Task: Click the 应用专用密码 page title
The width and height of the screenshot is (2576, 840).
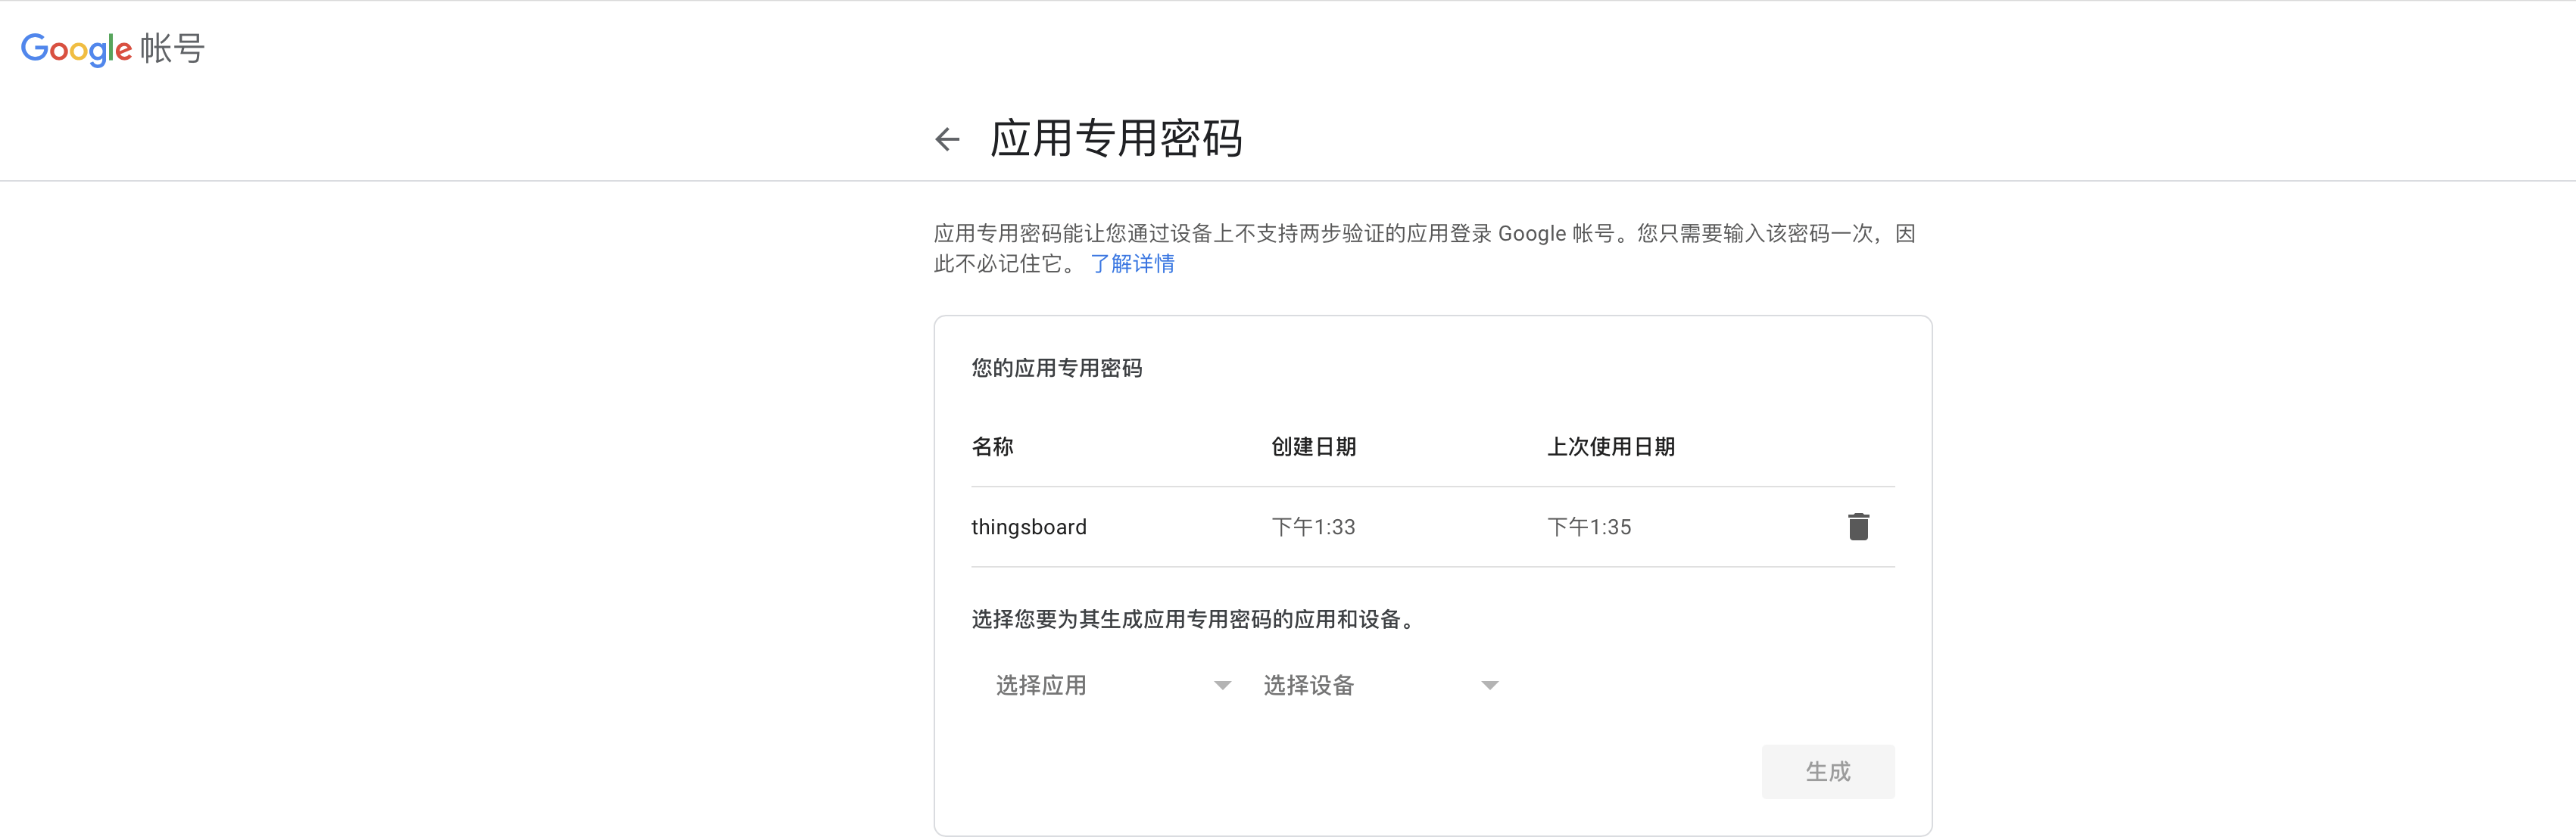Action: (x=1115, y=139)
